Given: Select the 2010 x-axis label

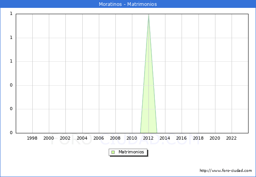Looking at the screenshot, I should tap(132, 138).
